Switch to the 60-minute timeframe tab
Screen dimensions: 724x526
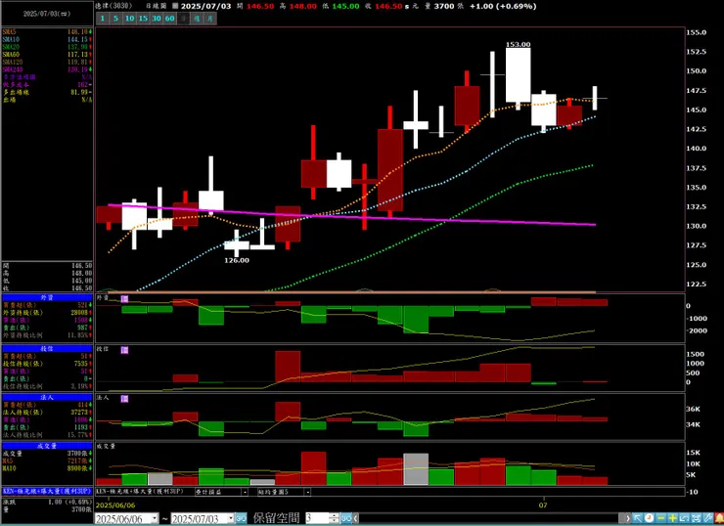(170, 19)
